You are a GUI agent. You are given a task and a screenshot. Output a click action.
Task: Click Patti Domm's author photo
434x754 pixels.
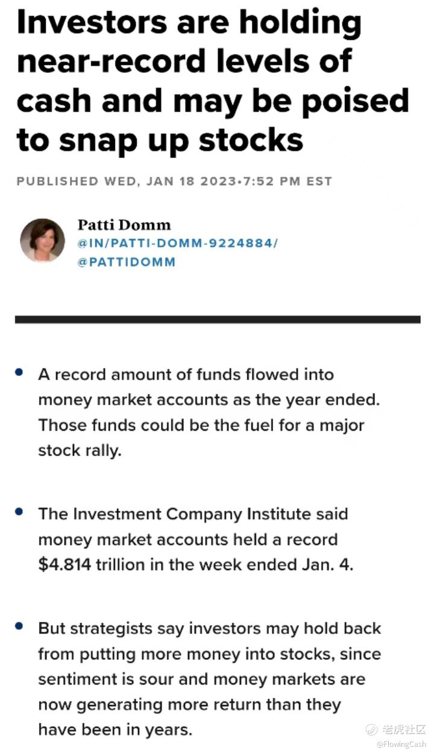pos(42,241)
